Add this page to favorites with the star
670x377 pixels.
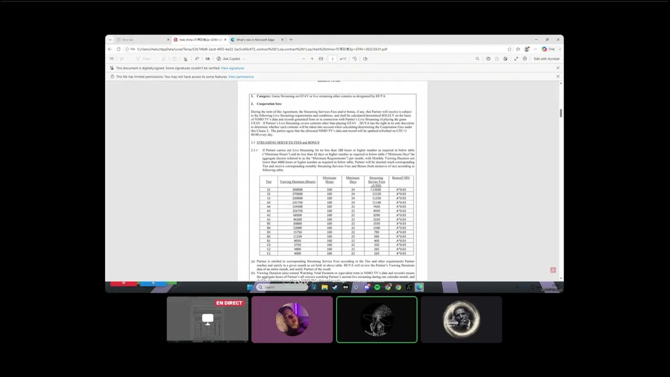pos(509,49)
